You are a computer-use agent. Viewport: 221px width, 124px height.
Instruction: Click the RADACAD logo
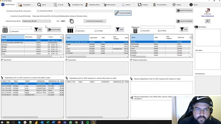[x=208, y=11]
